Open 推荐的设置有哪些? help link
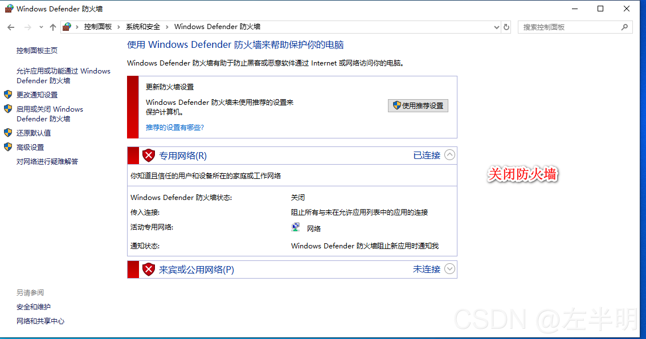 pyautogui.click(x=175, y=128)
